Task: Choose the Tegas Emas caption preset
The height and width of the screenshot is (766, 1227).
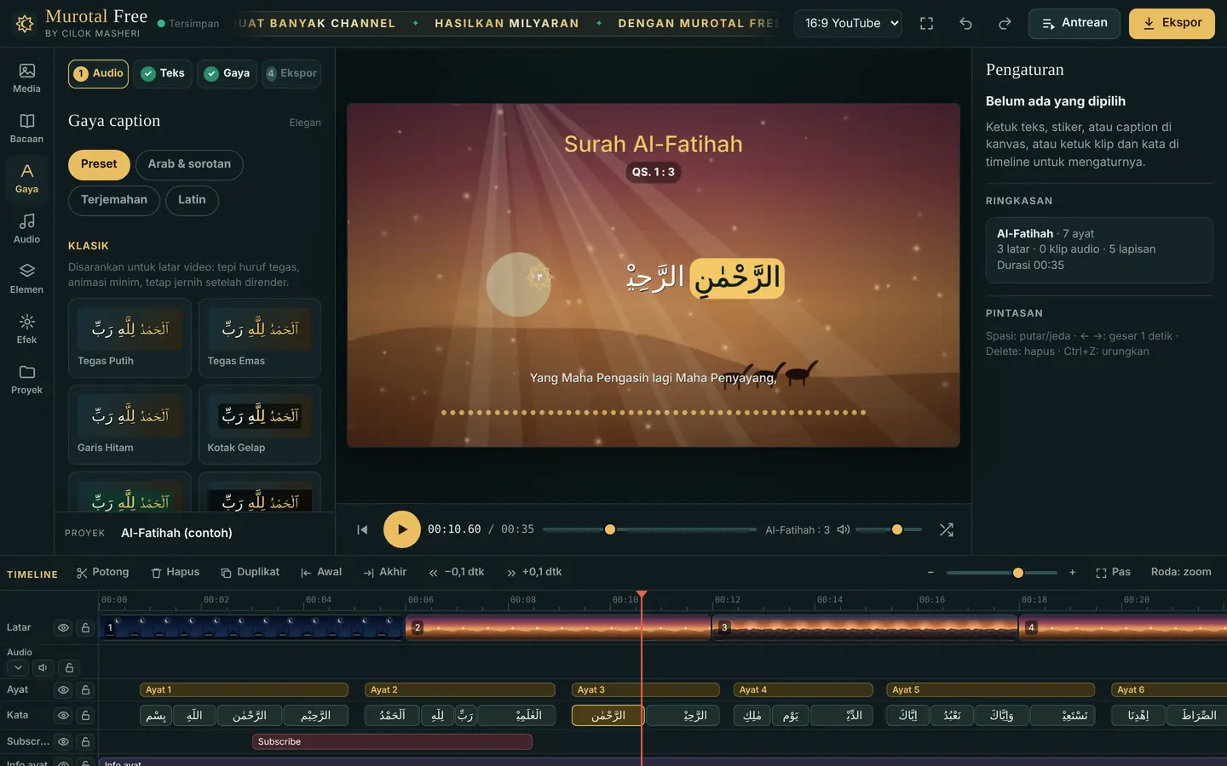Action: (x=260, y=338)
